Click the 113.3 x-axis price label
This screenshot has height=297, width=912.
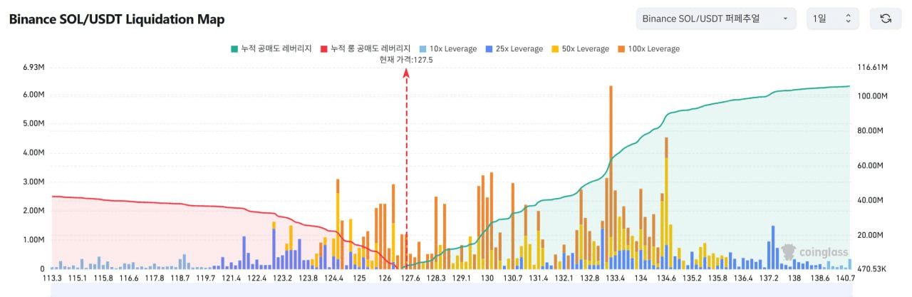point(52,278)
